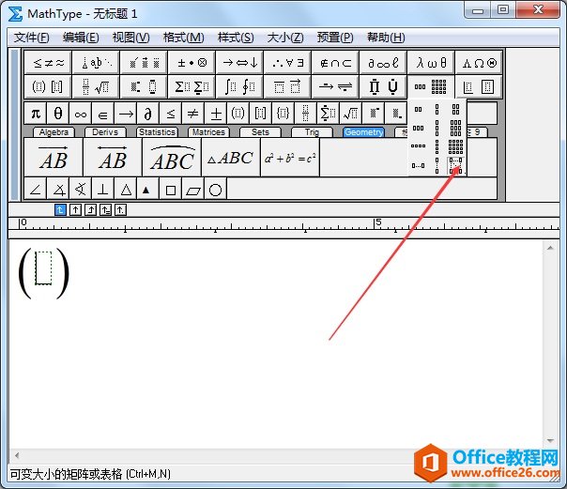This screenshot has height=489, width=567.
Task: Choose the 2x2 matrix template in popup
Action: click(455, 109)
